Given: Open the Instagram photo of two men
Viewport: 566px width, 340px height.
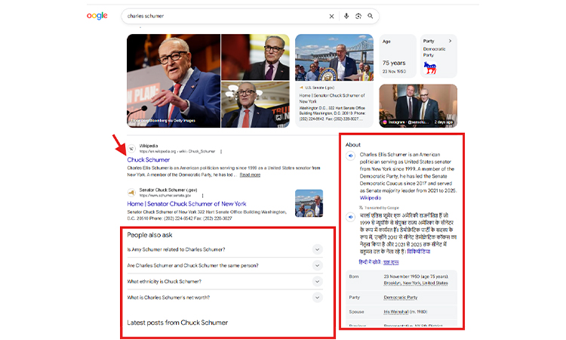Looking at the screenshot, I should coord(418,106).
